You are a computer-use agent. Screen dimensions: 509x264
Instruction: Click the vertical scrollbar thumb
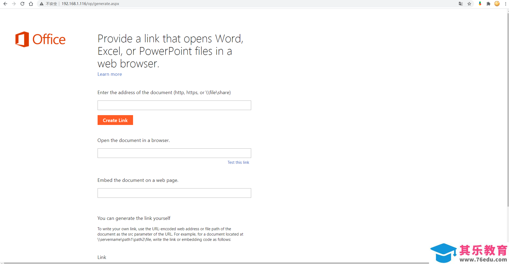[508, 110]
